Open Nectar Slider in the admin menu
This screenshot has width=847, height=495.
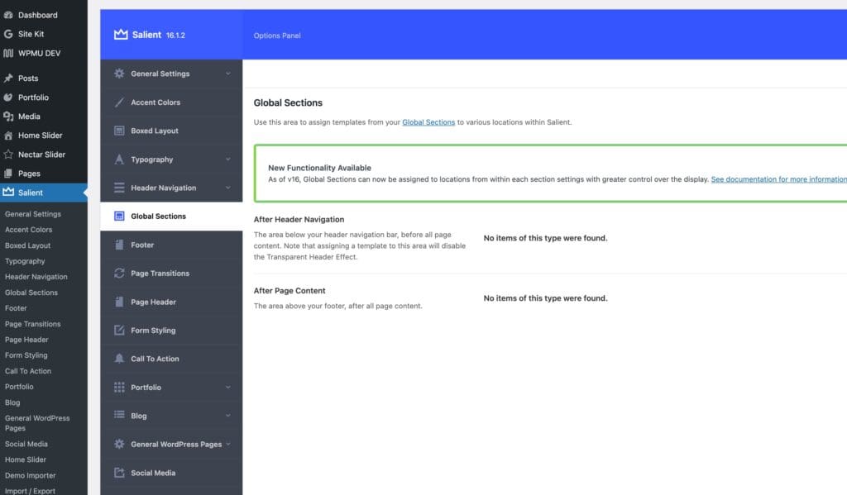41,155
